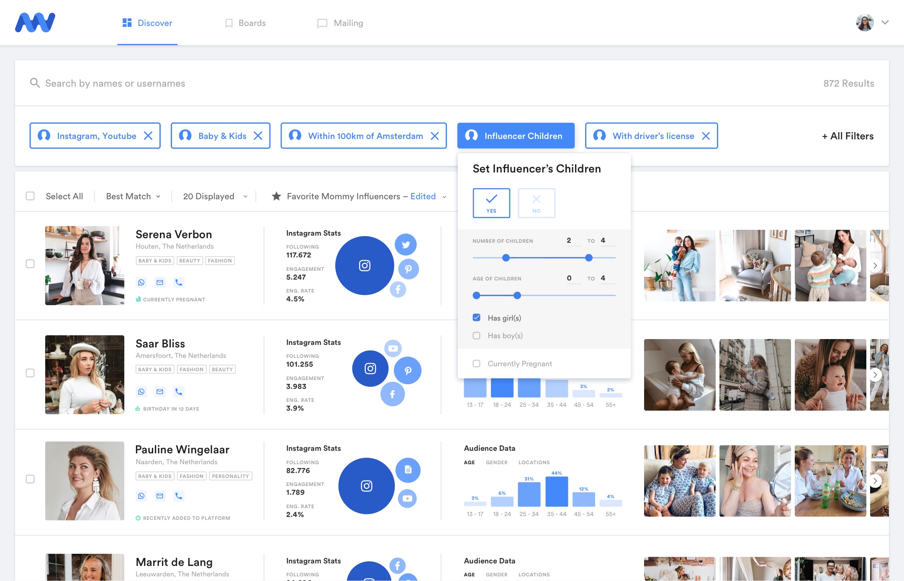Screen dimensions: 904x581
Task: Remove the Baby & Kids filter
Action: 258,136
